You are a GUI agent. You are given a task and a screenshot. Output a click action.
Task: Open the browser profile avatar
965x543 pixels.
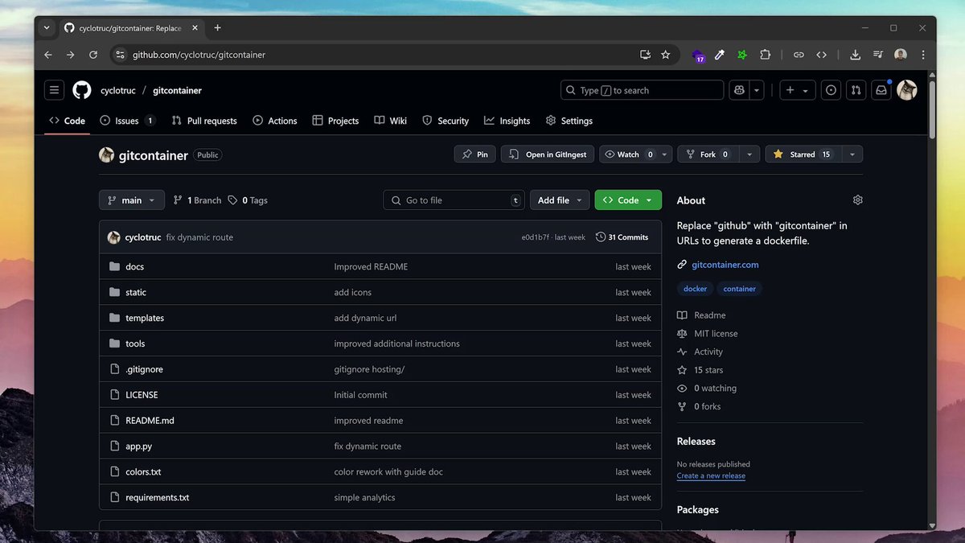tap(900, 55)
